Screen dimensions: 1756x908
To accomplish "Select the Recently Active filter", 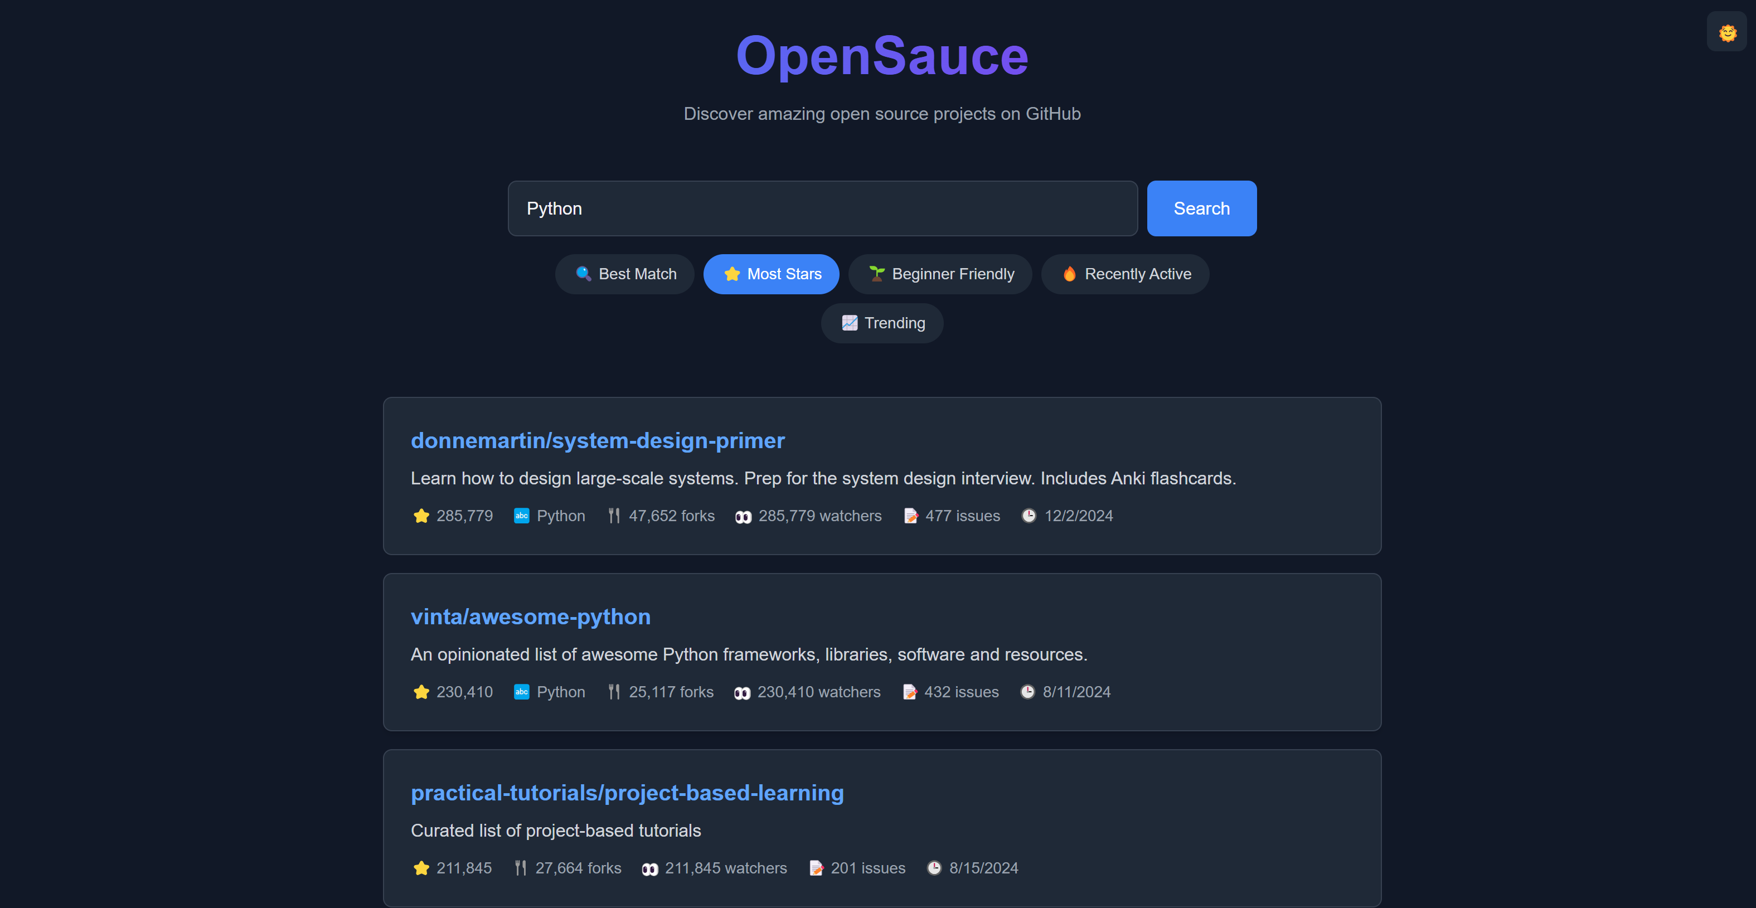I will [x=1125, y=273].
